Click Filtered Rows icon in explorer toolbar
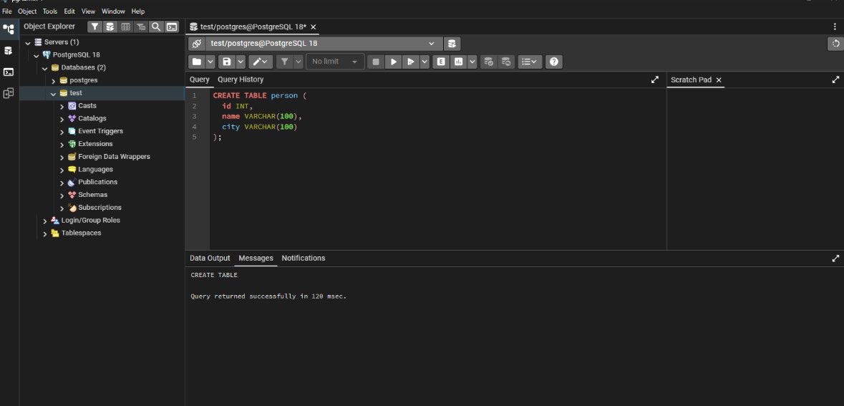The width and height of the screenshot is (844, 406). (140, 26)
